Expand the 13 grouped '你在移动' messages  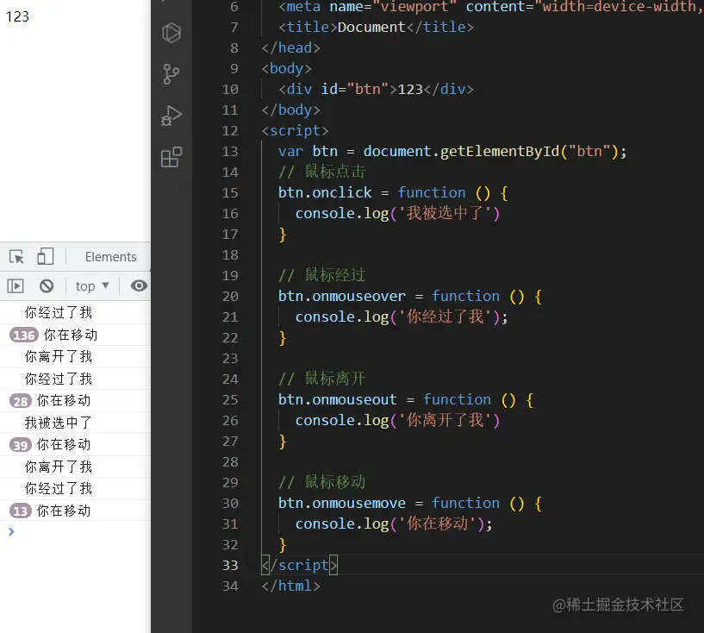(21, 511)
